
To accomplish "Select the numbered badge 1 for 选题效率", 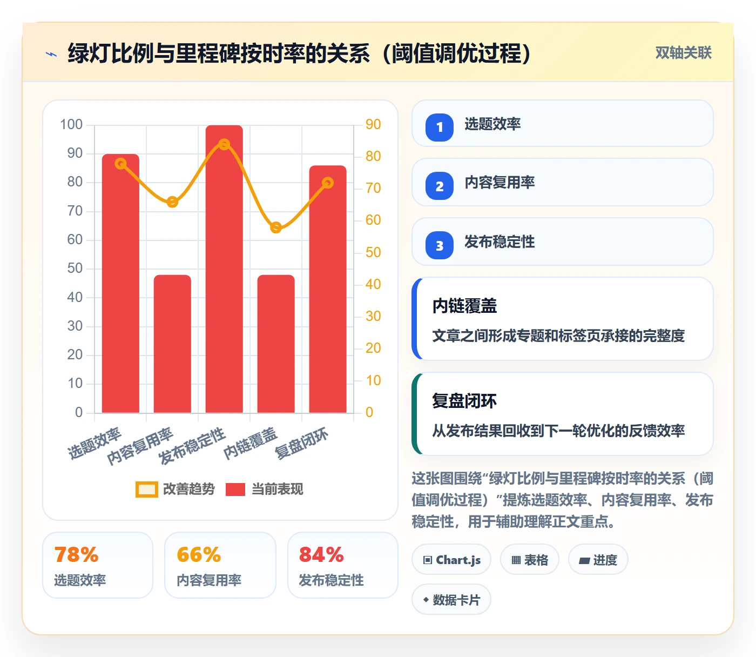I will click(x=439, y=127).
